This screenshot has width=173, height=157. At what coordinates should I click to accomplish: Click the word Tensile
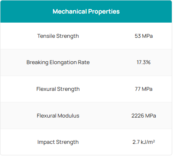[x=46, y=36]
